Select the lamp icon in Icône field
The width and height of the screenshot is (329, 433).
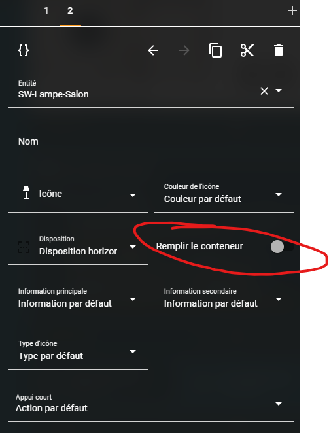click(x=26, y=193)
